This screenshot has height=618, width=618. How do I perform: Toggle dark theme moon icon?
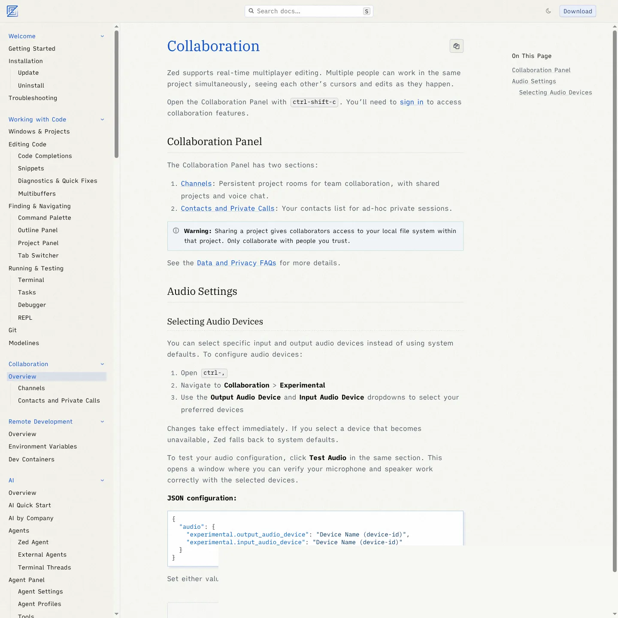pos(548,11)
